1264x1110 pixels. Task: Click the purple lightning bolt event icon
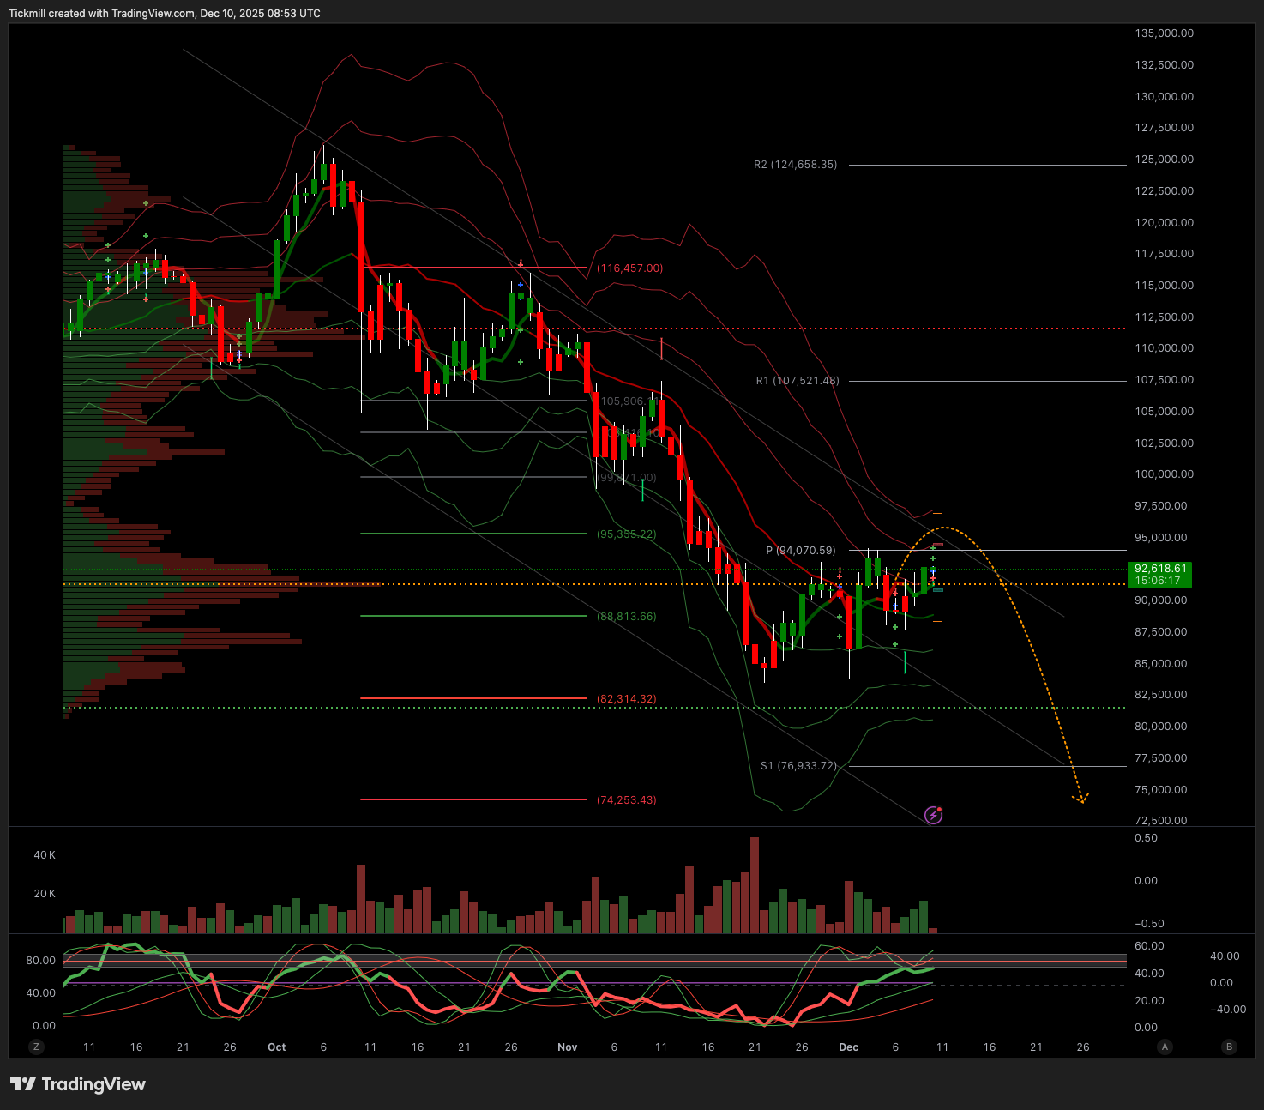(x=933, y=815)
